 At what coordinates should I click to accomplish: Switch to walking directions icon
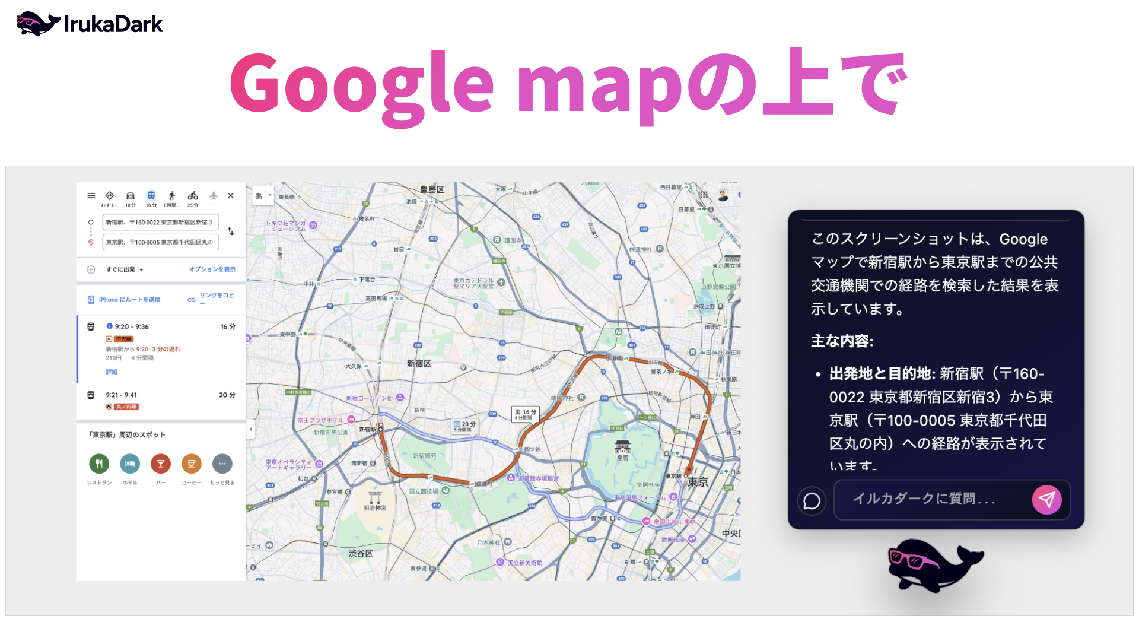(171, 196)
